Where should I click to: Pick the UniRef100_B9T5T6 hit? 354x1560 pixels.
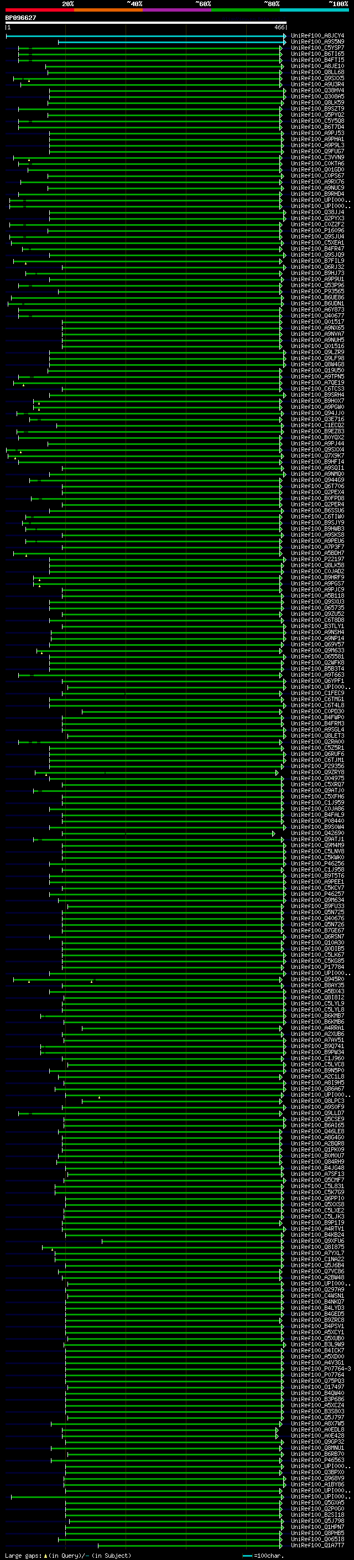317,875
